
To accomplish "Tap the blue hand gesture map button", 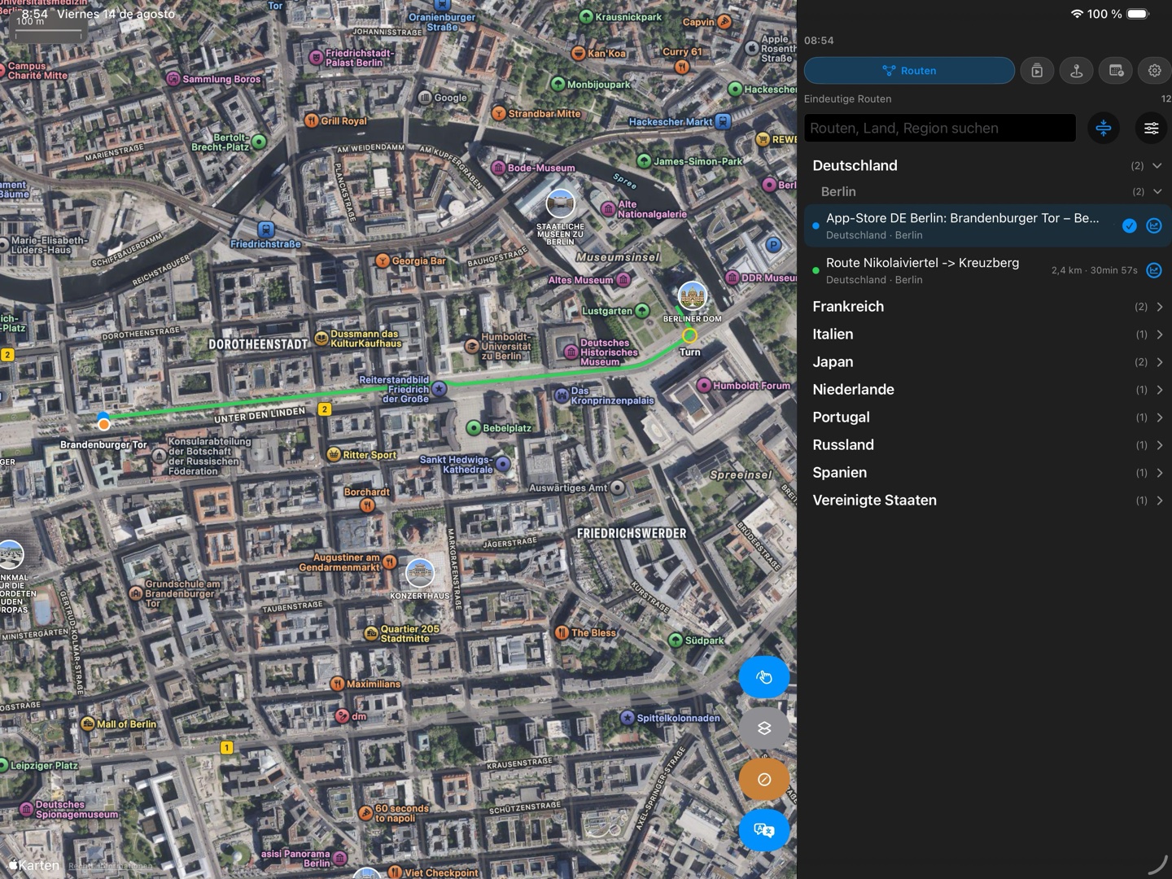I will 763,677.
